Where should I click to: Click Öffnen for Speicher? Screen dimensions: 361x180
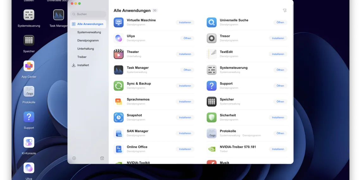pyautogui.click(x=280, y=102)
